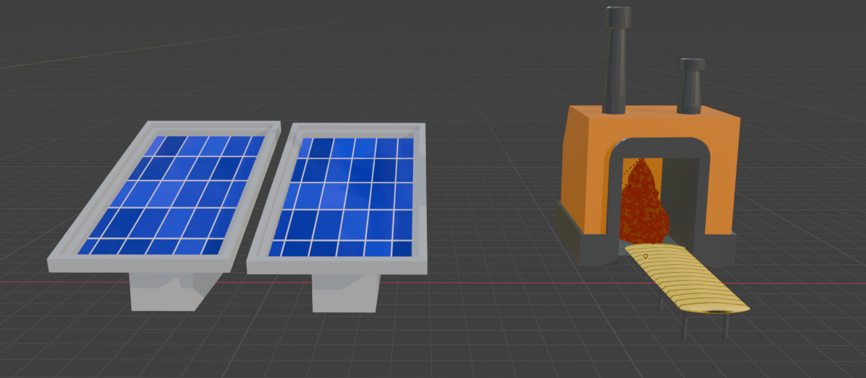Screen dimensions: 866x378
Task: Select the red-orange fire inside the furnace
Action: click(643, 204)
